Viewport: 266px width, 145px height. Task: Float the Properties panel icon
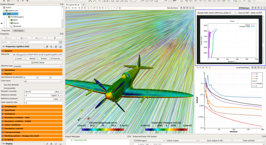point(61,34)
